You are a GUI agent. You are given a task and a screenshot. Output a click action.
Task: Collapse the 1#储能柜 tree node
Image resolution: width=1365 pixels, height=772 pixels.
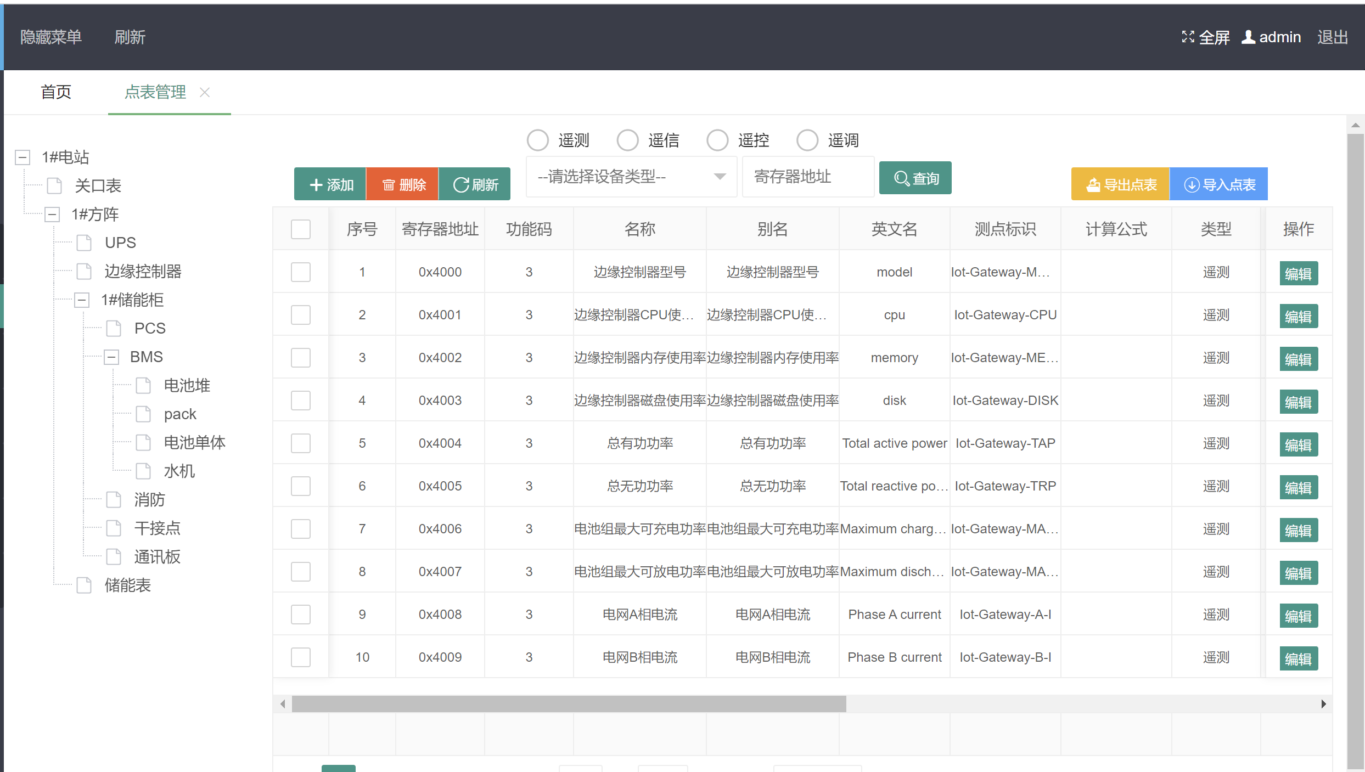point(82,300)
